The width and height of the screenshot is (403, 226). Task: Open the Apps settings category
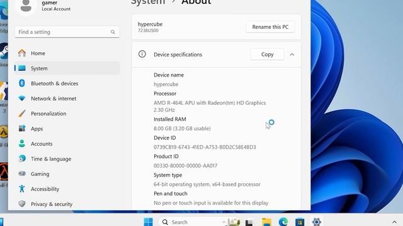point(67,129)
